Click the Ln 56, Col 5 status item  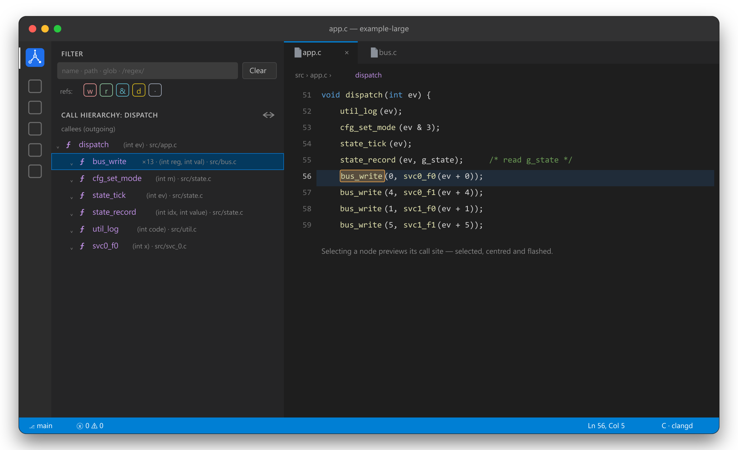coord(606,426)
